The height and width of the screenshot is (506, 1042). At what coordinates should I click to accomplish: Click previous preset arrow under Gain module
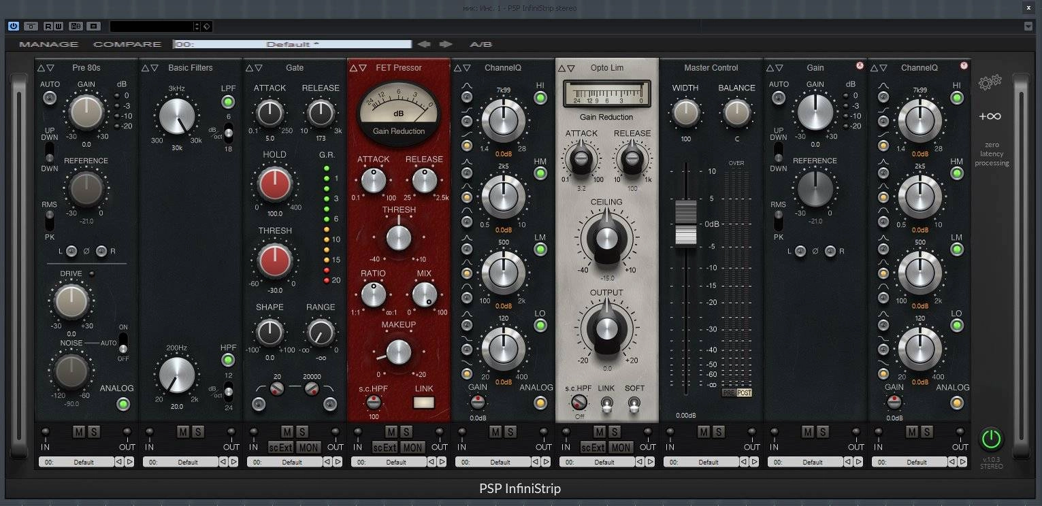[848, 462]
